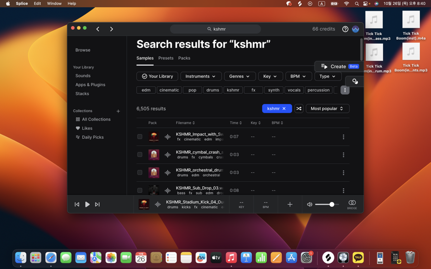Click the shuffle results icon
This screenshot has width=431, height=269.
(299, 109)
